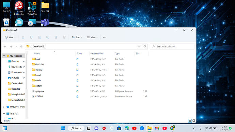Image resolution: width=235 pixels, height=132 pixels.
Task: Go back with the Back arrow
Action: 5,46
